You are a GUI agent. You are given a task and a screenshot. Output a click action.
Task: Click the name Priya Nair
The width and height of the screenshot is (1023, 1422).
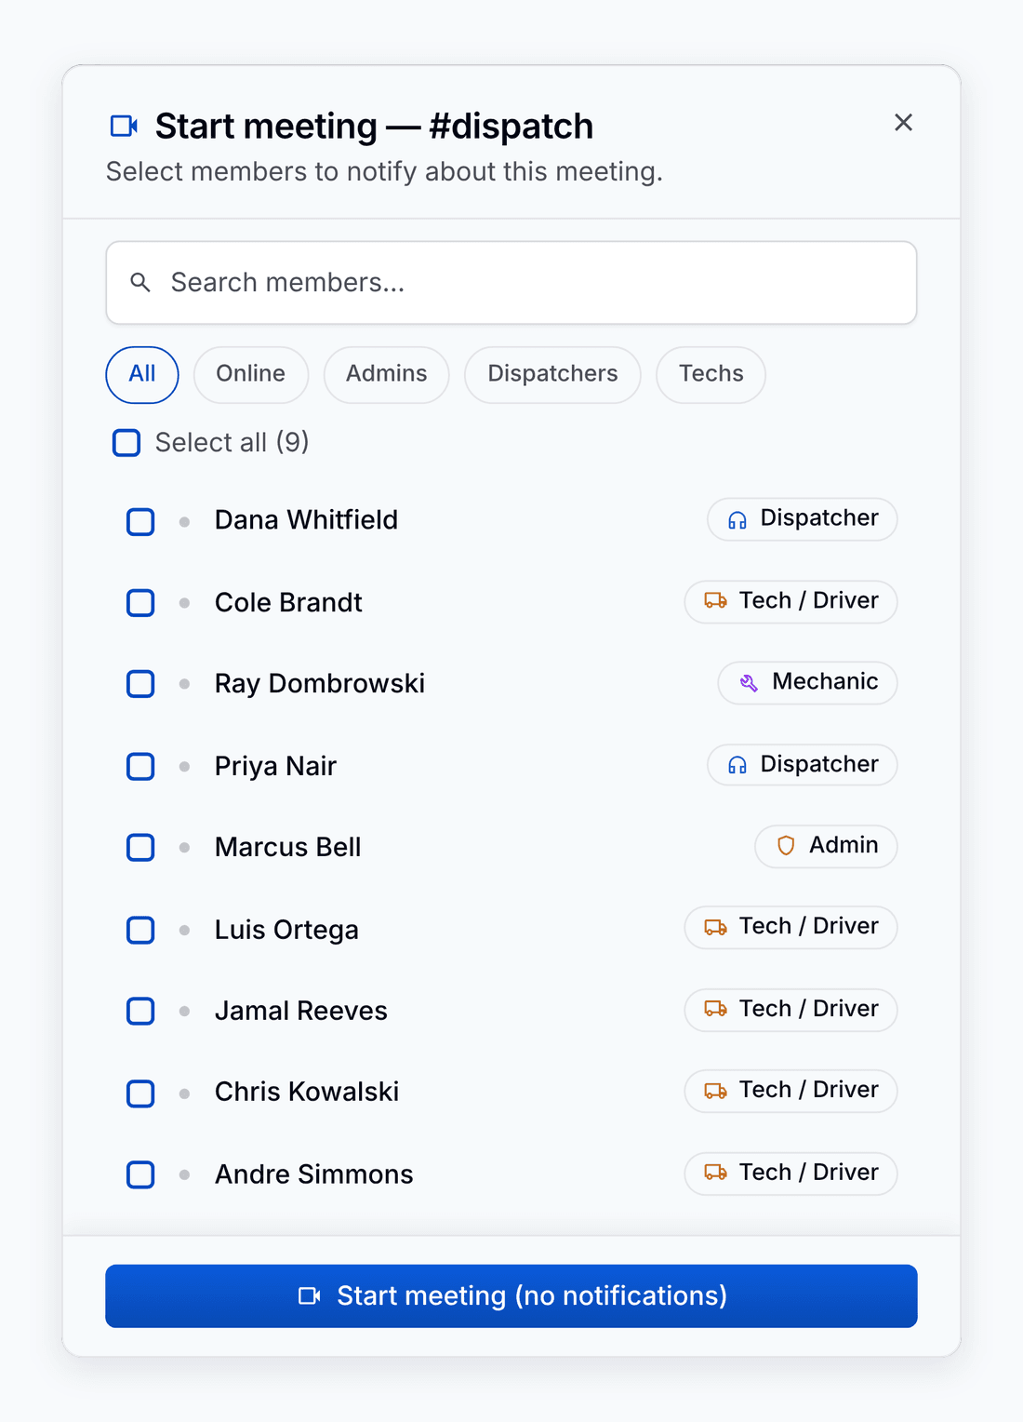pos(275,767)
